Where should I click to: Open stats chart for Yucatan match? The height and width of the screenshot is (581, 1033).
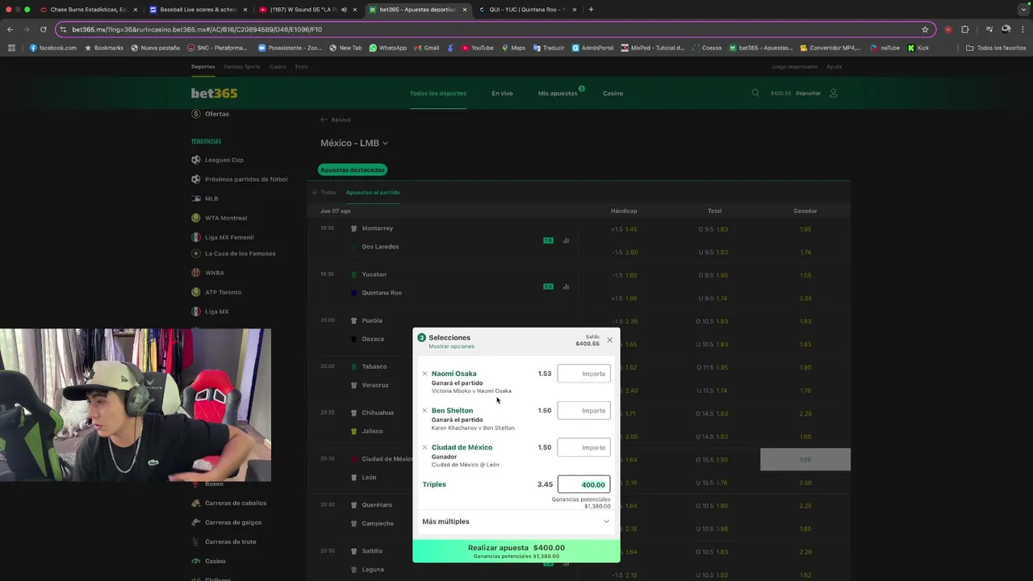click(x=566, y=286)
